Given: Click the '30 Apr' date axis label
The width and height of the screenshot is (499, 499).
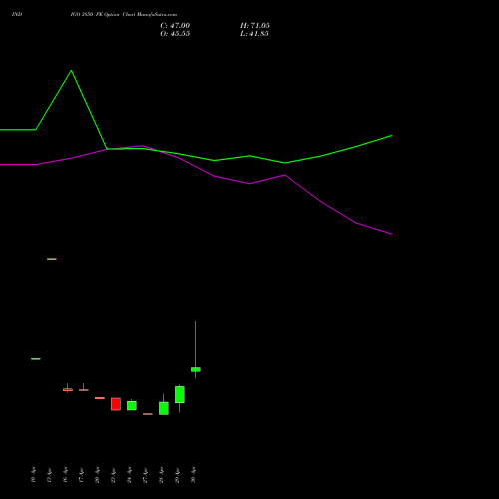Looking at the screenshot, I should coord(193,475).
